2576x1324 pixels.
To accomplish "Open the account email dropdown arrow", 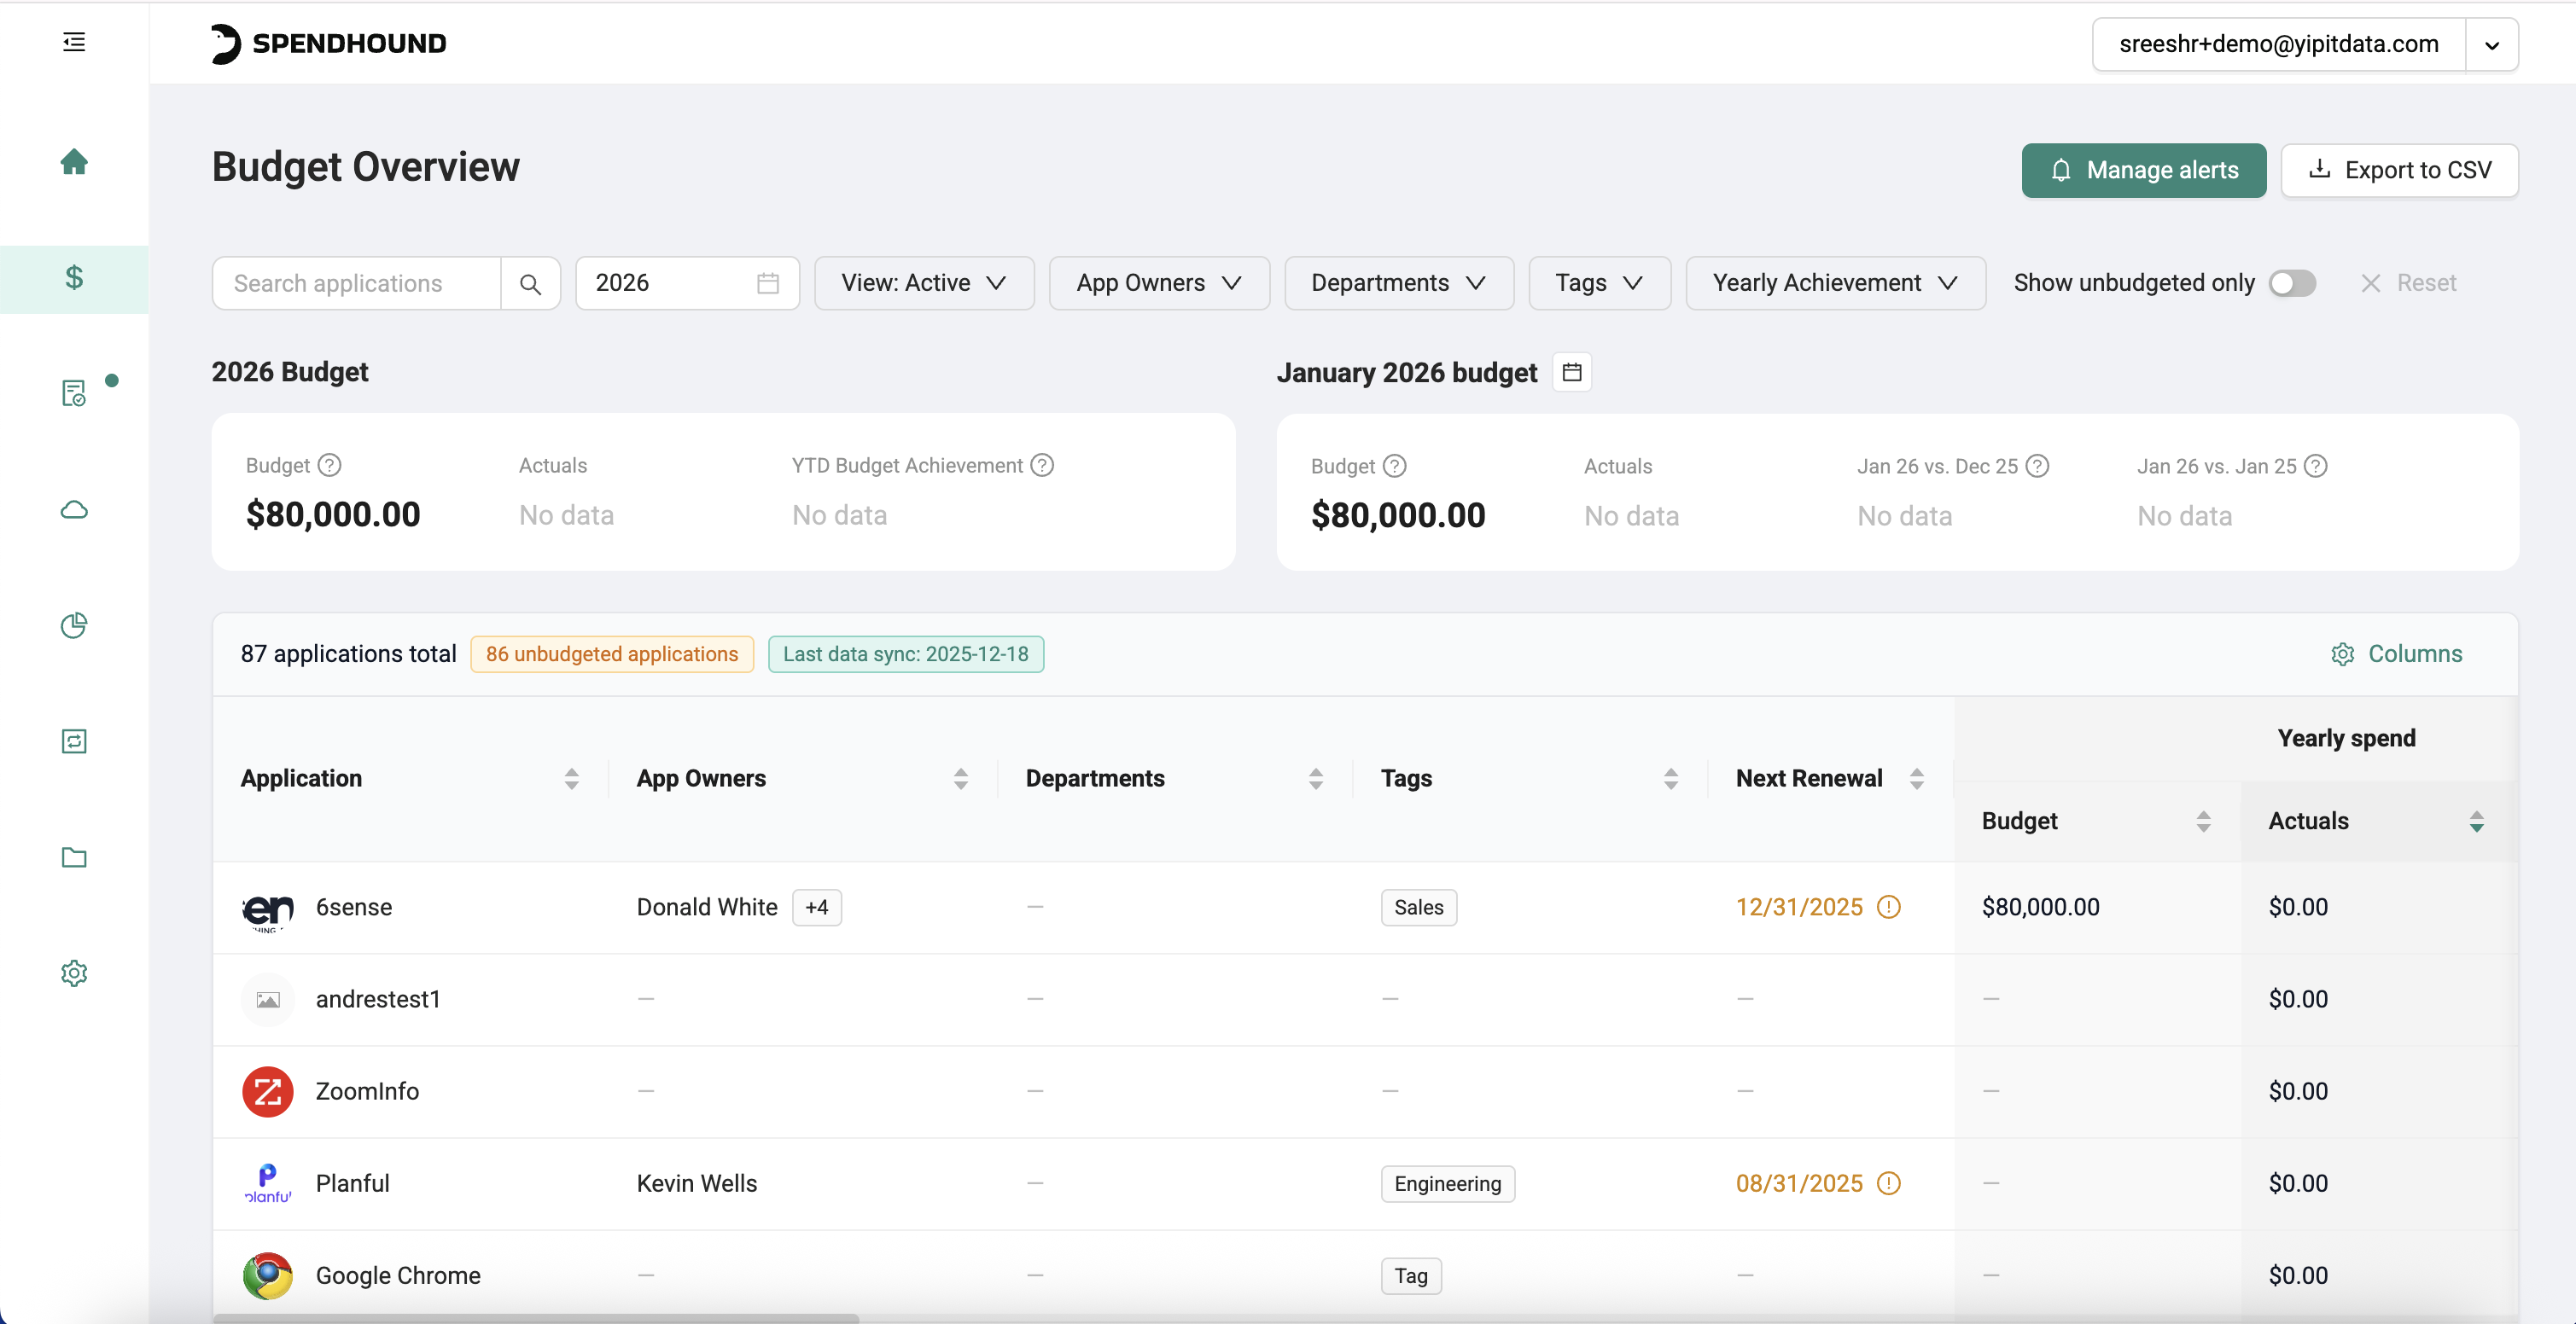I will pos(2492,45).
